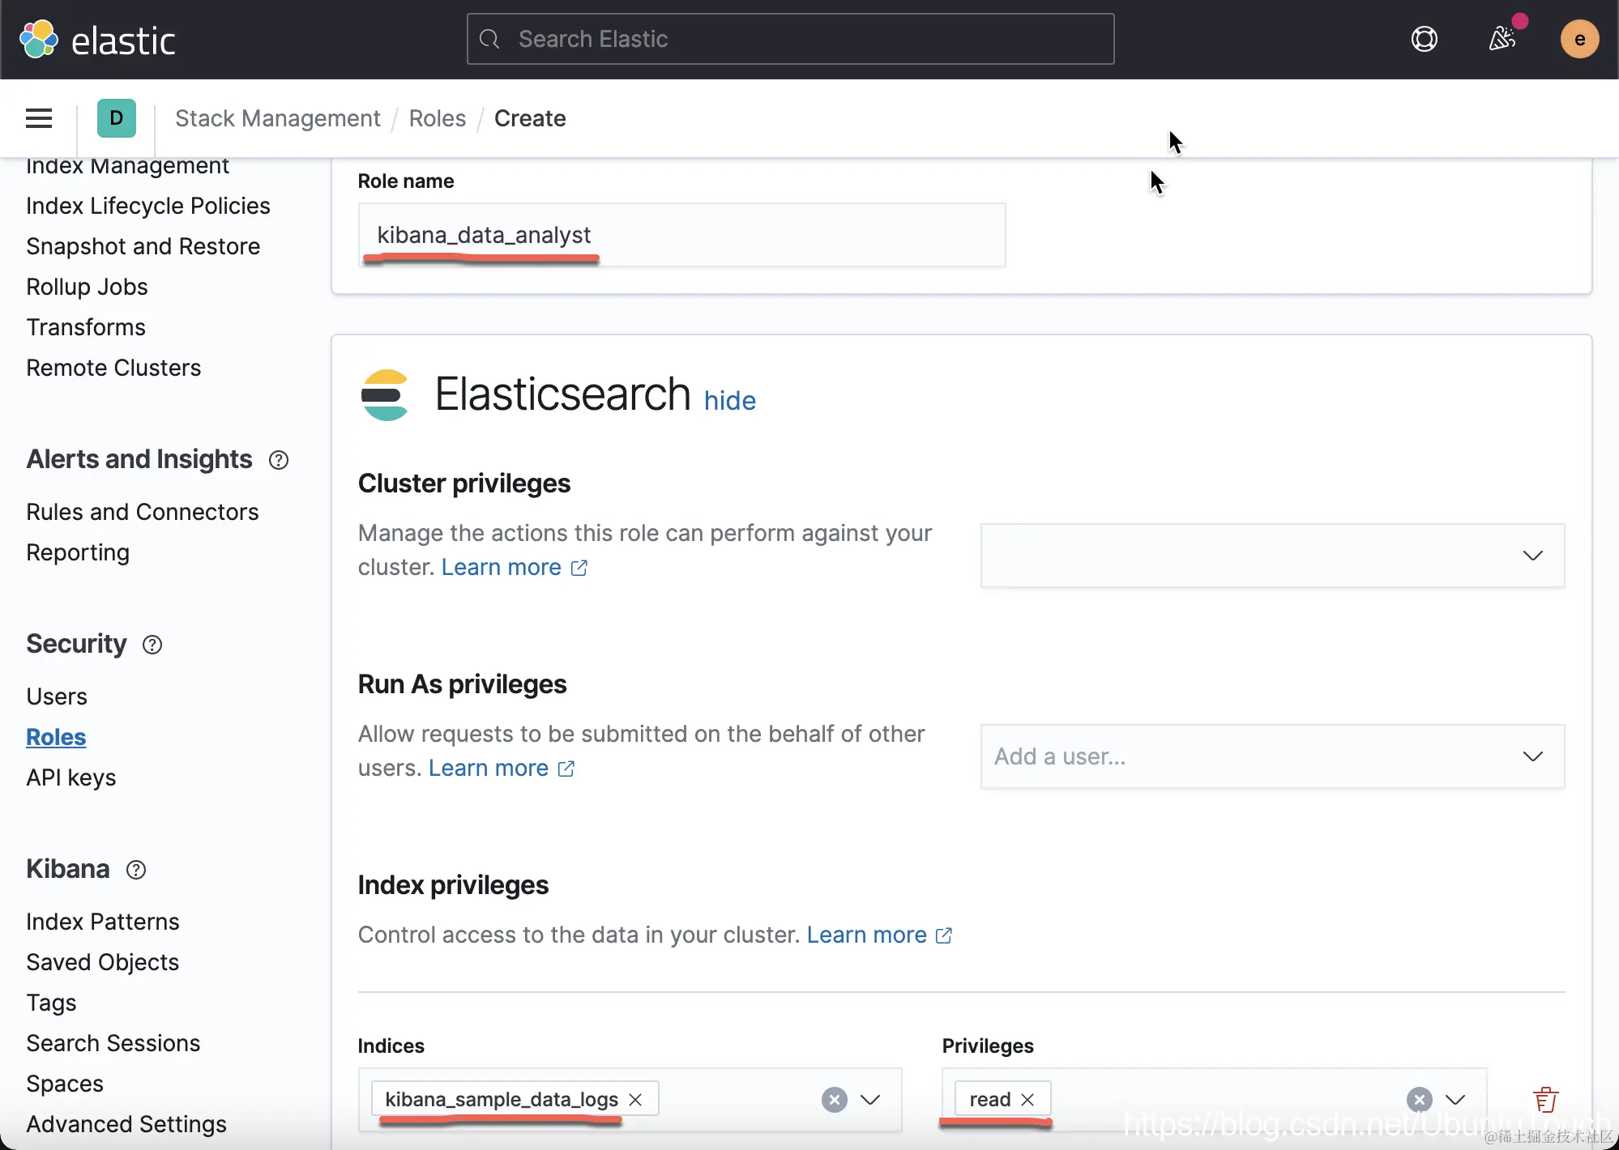This screenshot has height=1150, width=1619.
Task: Click the Role name input field
Action: (681, 235)
